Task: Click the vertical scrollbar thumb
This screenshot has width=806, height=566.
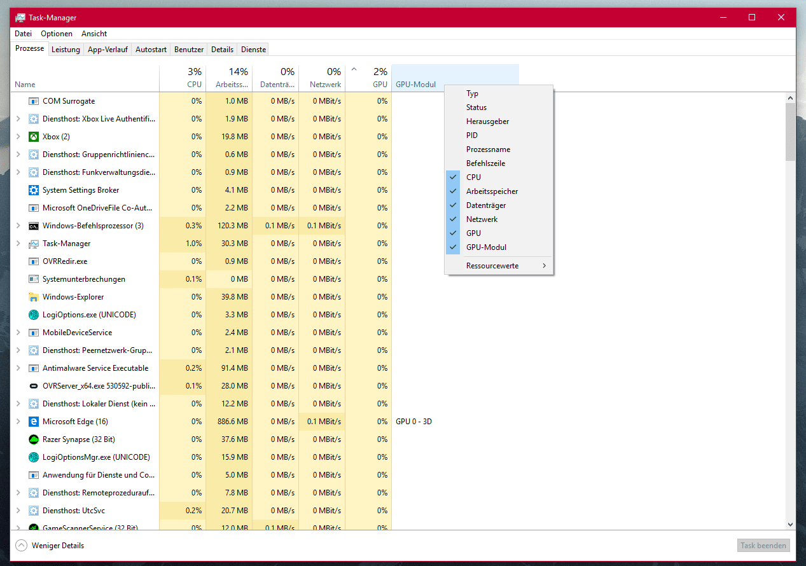Action: (790, 132)
